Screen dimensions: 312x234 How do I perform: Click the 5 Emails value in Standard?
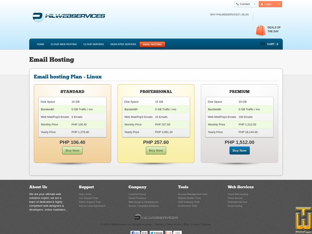pyautogui.click(x=77, y=117)
